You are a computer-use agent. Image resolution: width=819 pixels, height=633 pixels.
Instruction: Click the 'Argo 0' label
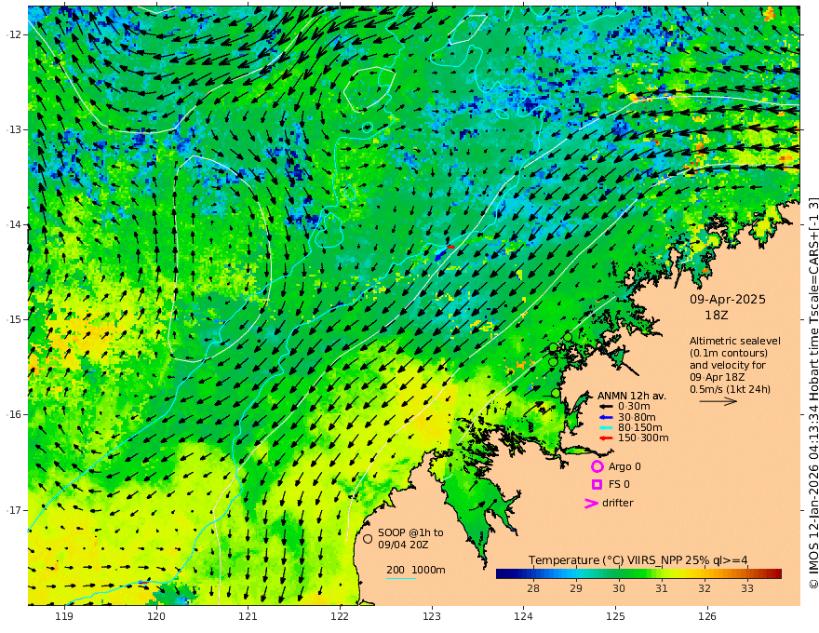click(624, 466)
